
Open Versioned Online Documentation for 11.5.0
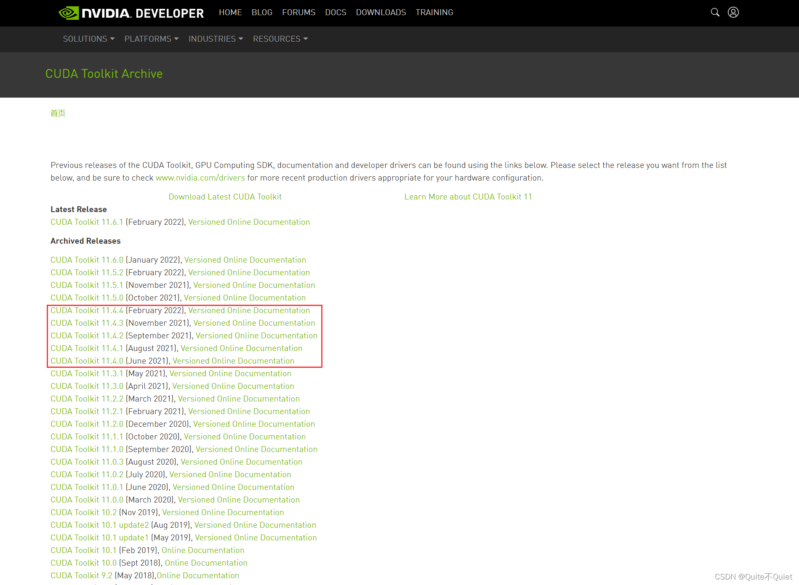pyautogui.click(x=245, y=298)
